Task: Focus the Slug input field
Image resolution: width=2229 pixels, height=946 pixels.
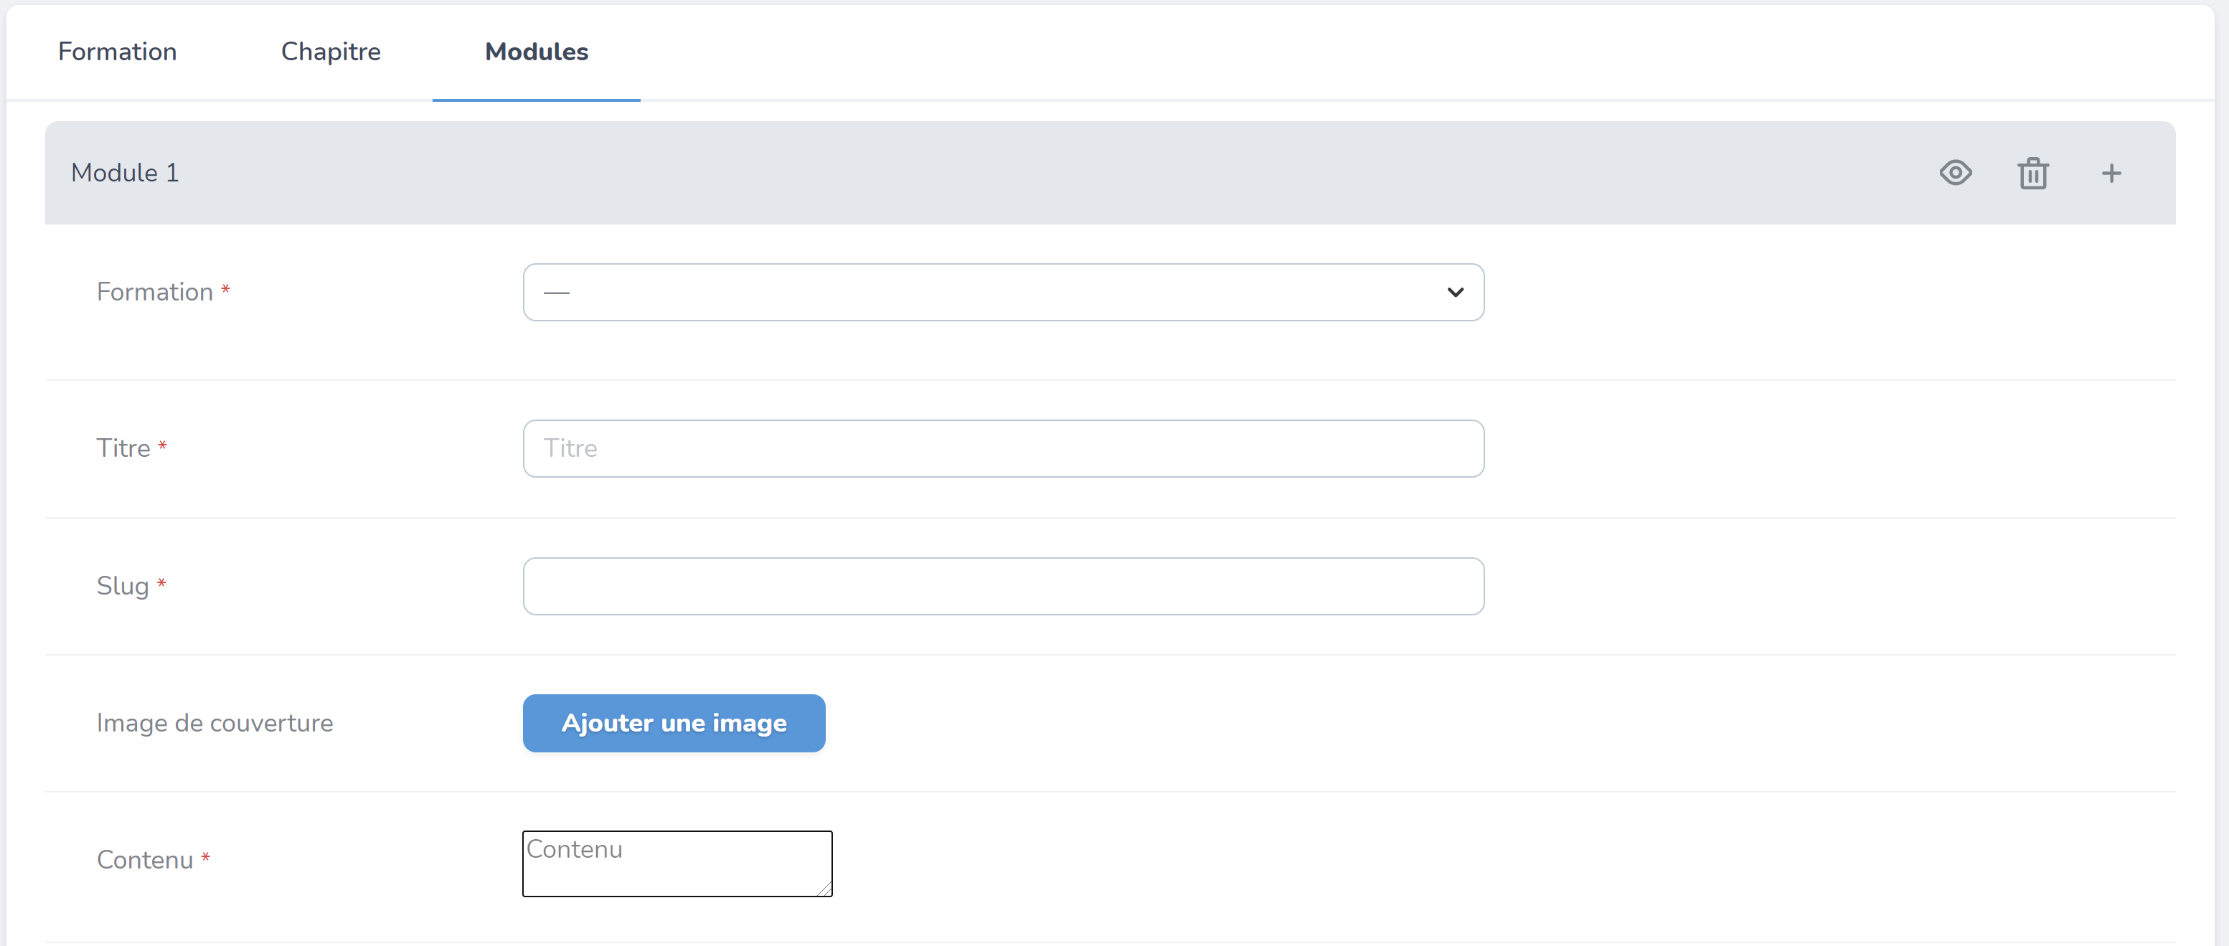Action: [1002, 586]
